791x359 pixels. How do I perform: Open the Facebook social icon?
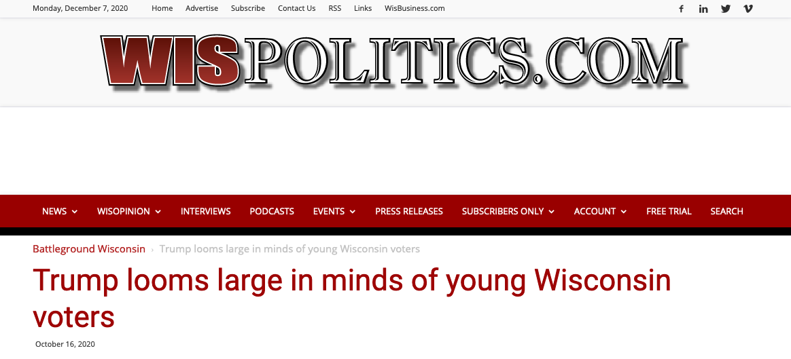tap(681, 9)
